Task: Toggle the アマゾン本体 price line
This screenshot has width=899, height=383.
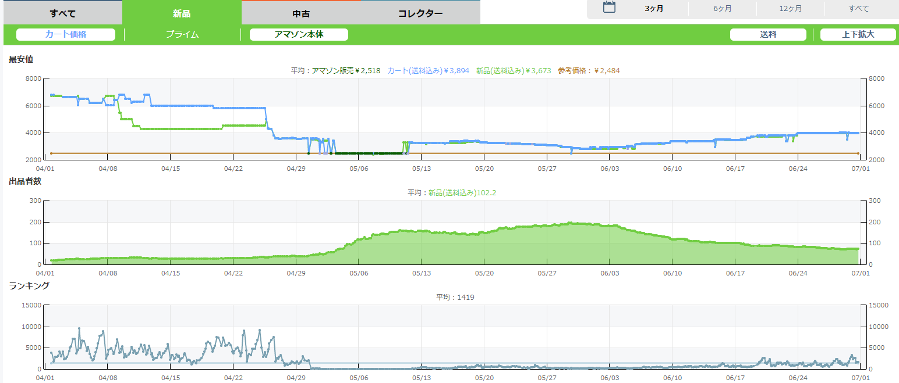Action: 299,34
